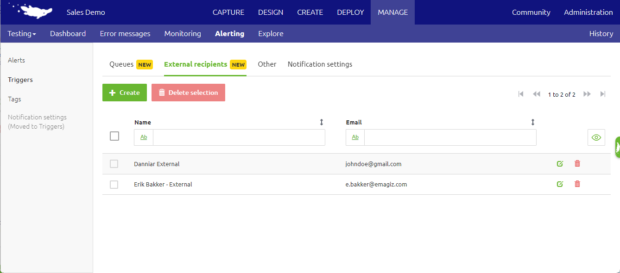Open the edit icon for Danniar External
This screenshot has height=273, width=620.
(560, 163)
